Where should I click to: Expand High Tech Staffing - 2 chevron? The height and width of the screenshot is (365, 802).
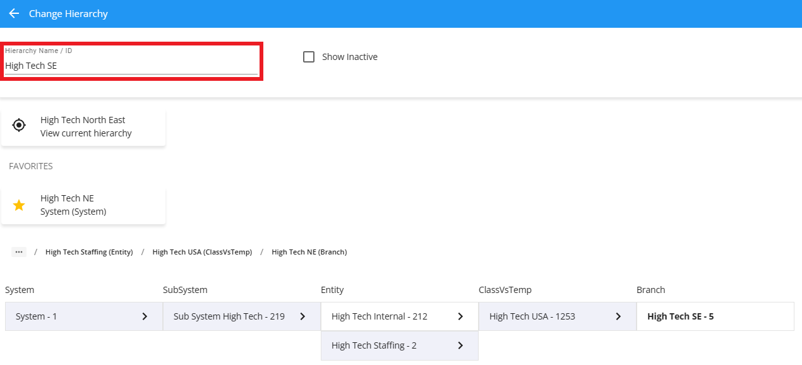coord(460,345)
